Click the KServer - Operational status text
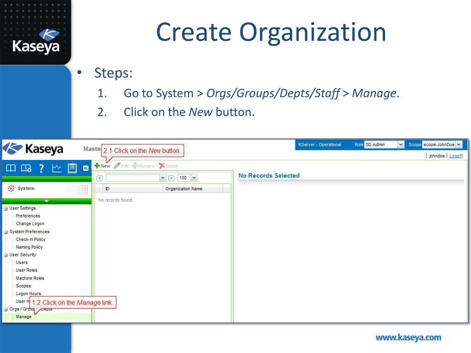Screen dimensions: 471x353 click(x=320, y=145)
